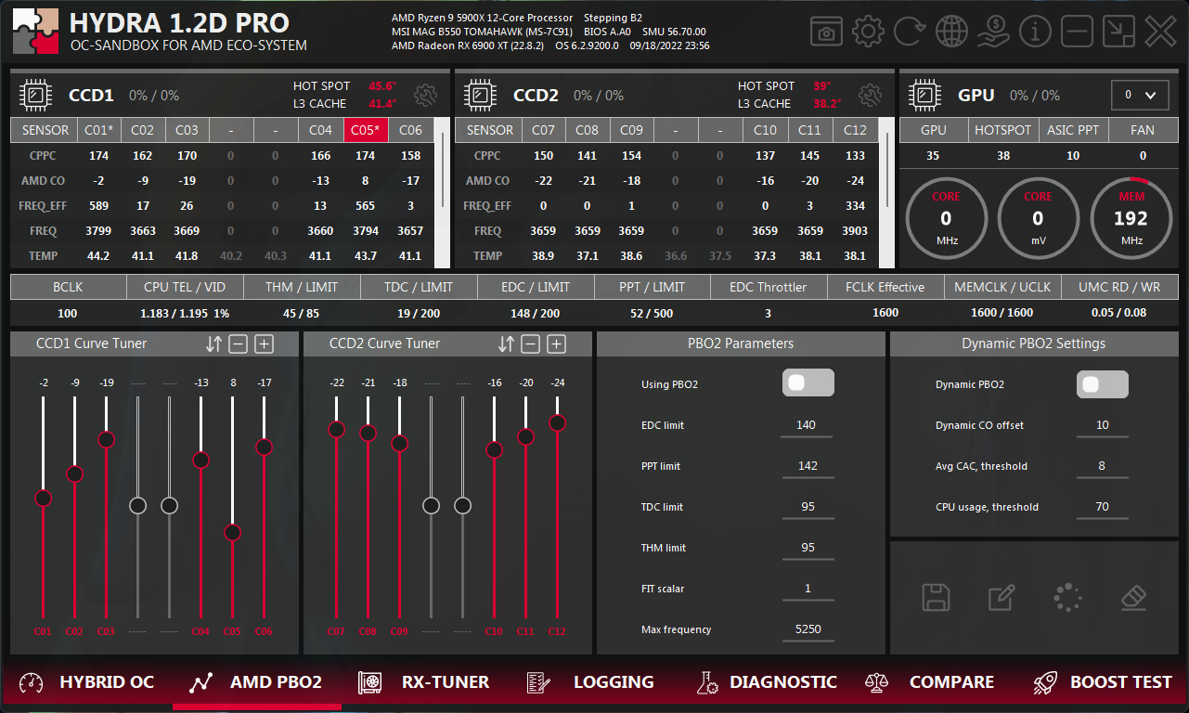This screenshot has height=713, width=1189.
Task: Switch to the COMPARE tab
Action: (x=930, y=682)
